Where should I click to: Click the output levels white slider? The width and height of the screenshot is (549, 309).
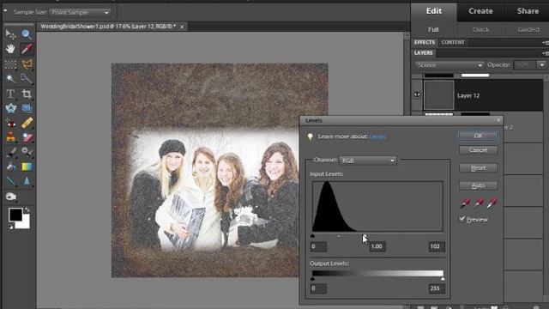pos(443,279)
